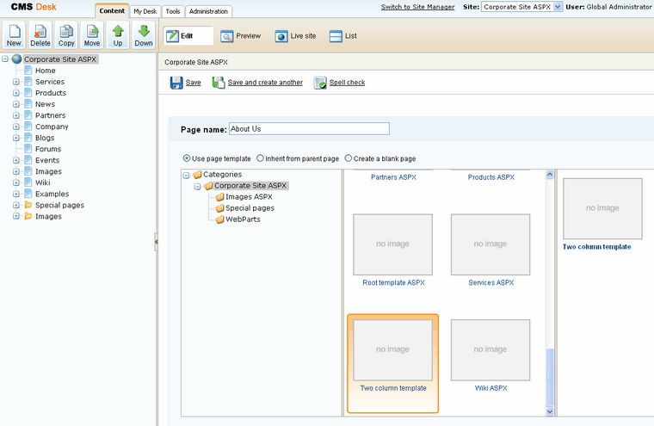The height and width of the screenshot is (426, 654).
Task: Click template list scrollbar up arrow
Action: point(550,175)
